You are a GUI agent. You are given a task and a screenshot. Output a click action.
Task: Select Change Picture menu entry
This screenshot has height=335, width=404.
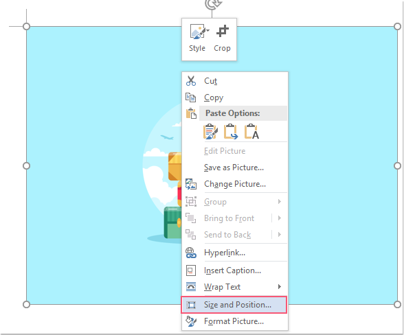(x=234, y=184)
